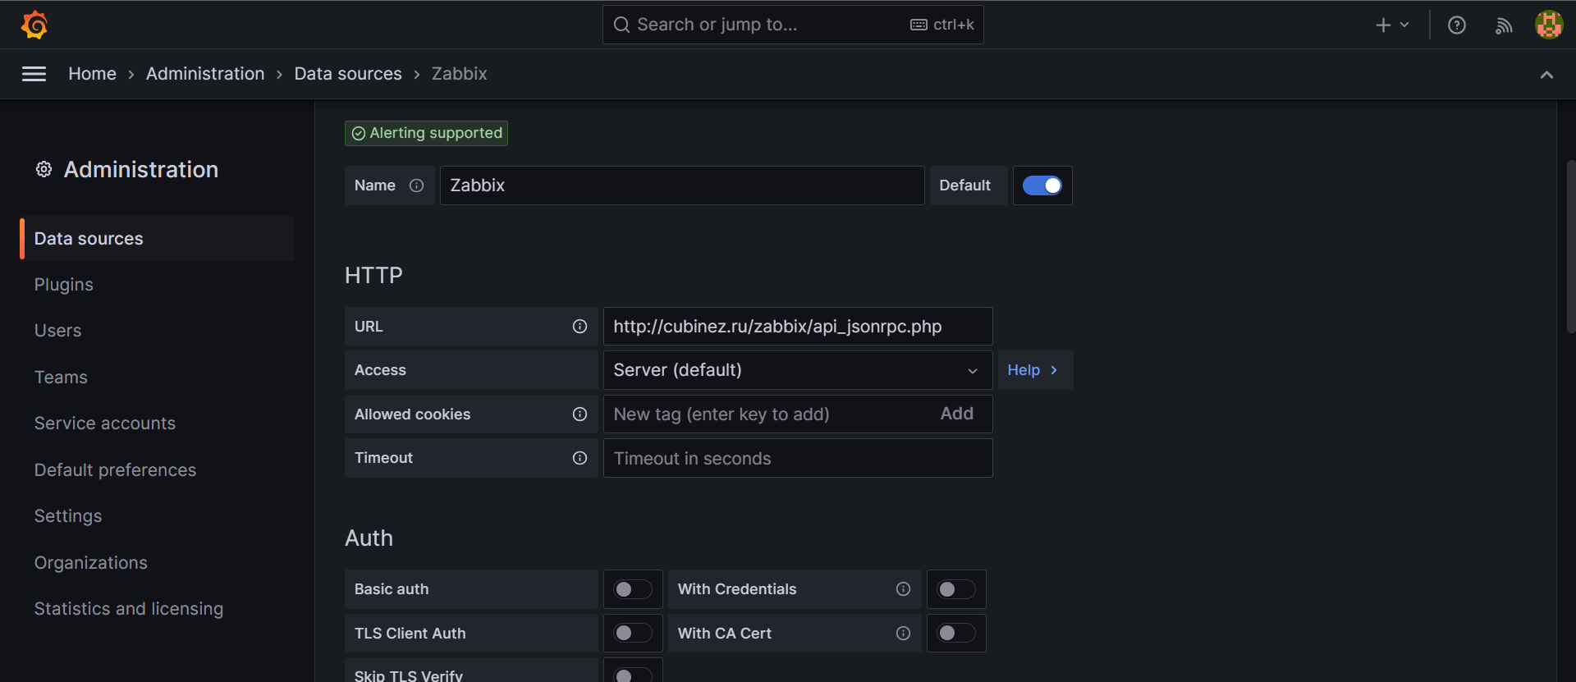Click the plus icon for new items
This screenshot has width=1576, height=682.
pyautogui.click(x=1383, y=25)
